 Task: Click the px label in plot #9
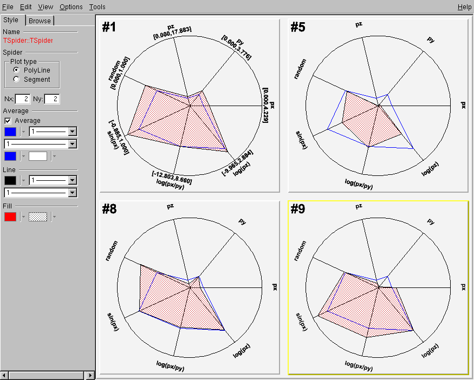(463, 287)
